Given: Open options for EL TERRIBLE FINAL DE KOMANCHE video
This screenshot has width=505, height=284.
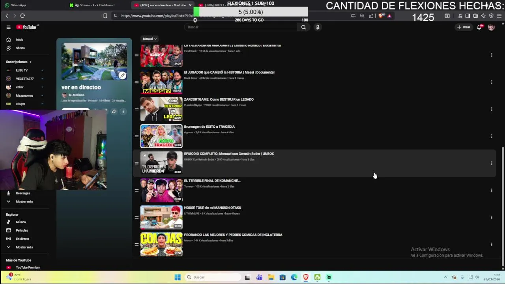Looking at the screenshot, I should point(492,191).
